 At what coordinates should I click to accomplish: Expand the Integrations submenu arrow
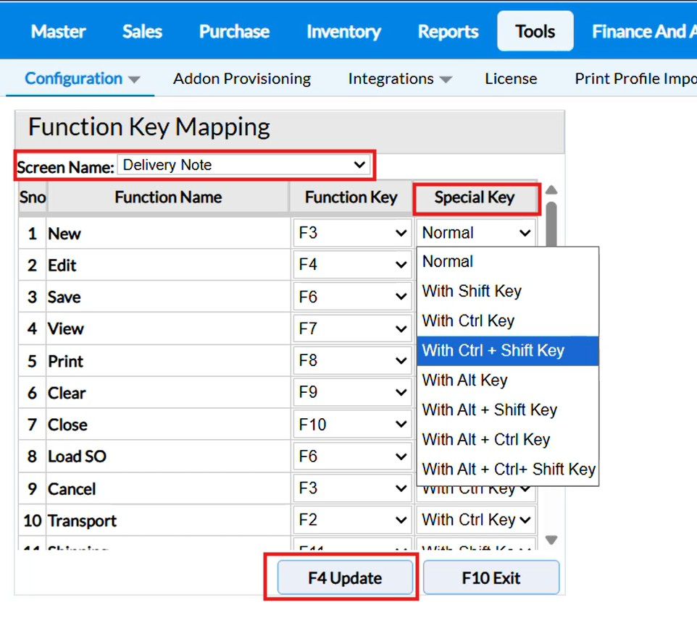446,80
